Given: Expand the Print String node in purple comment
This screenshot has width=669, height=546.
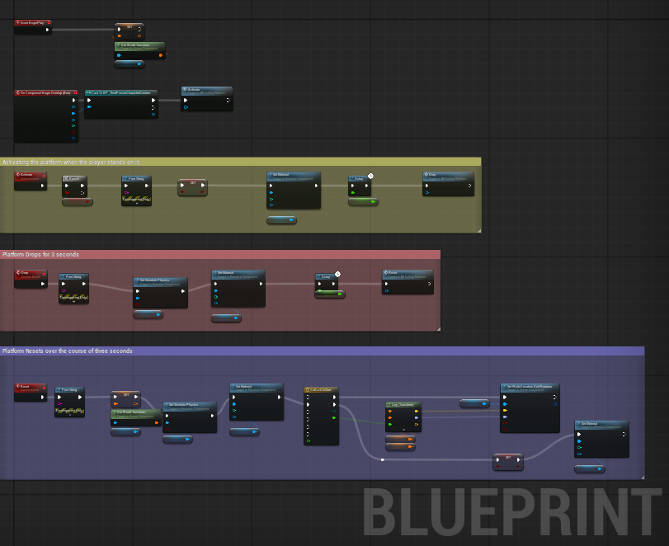Looking at the screenshot, I should coord(70,415).
